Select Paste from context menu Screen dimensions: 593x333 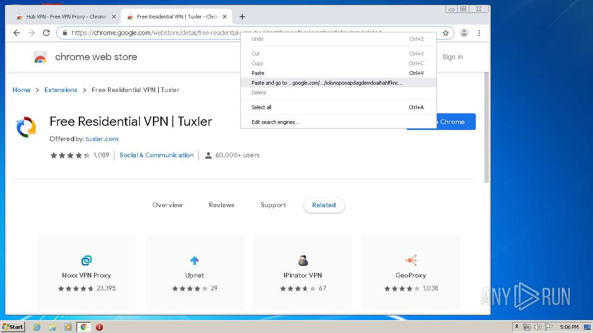click(x=338, y=73)
